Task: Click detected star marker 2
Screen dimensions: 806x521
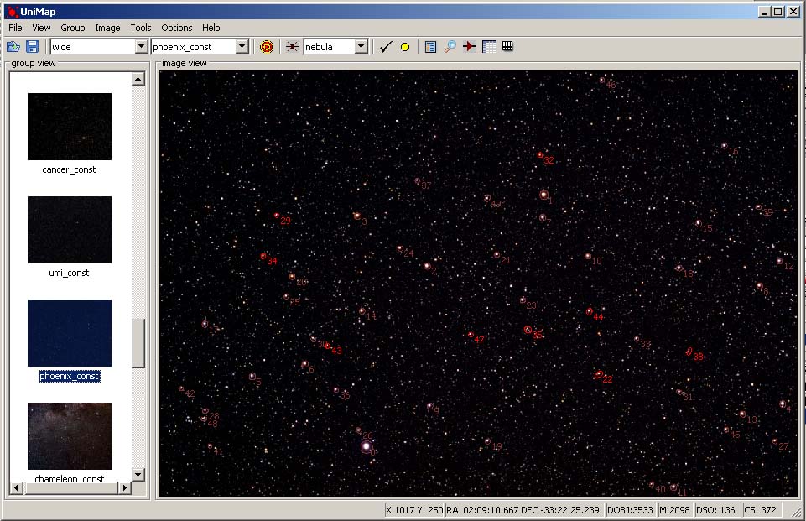Action: (427, 266)
